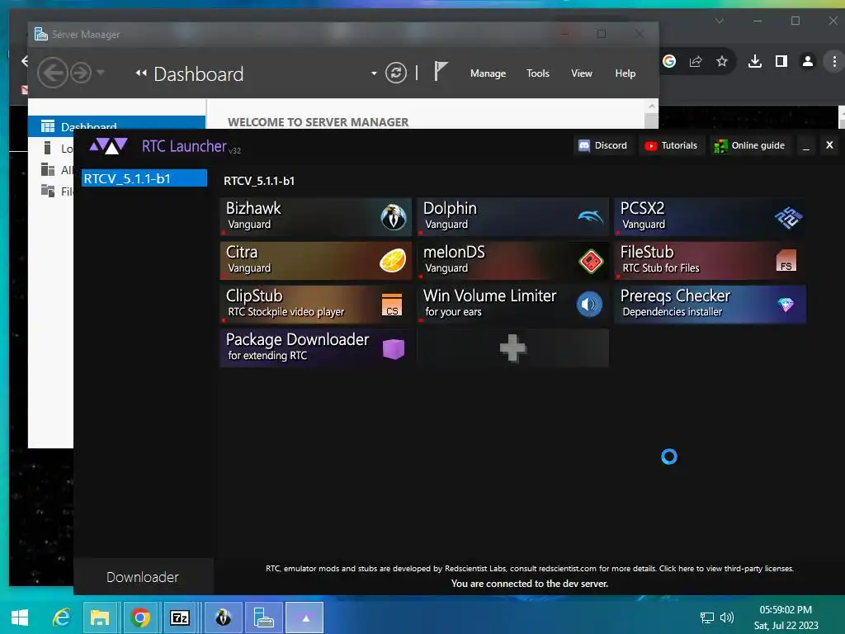The width and height of the screenshot is (845, 634).
Task: Open the volume speaker tray icon
Action: coord(727,617)
